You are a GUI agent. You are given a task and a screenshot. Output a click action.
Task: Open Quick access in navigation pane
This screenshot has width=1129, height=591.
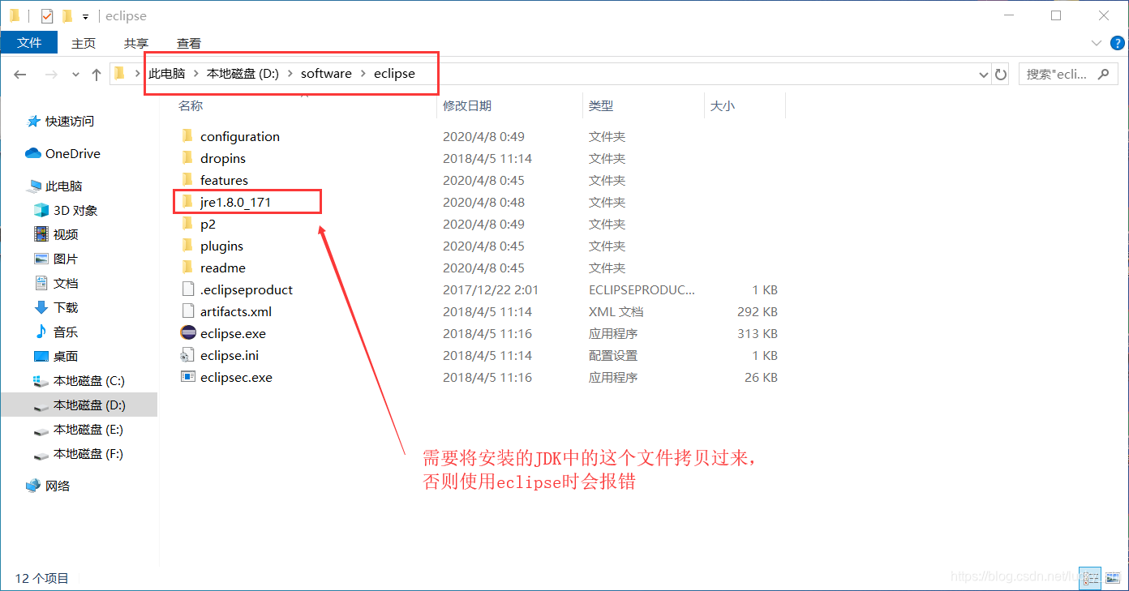coord(61,121)
